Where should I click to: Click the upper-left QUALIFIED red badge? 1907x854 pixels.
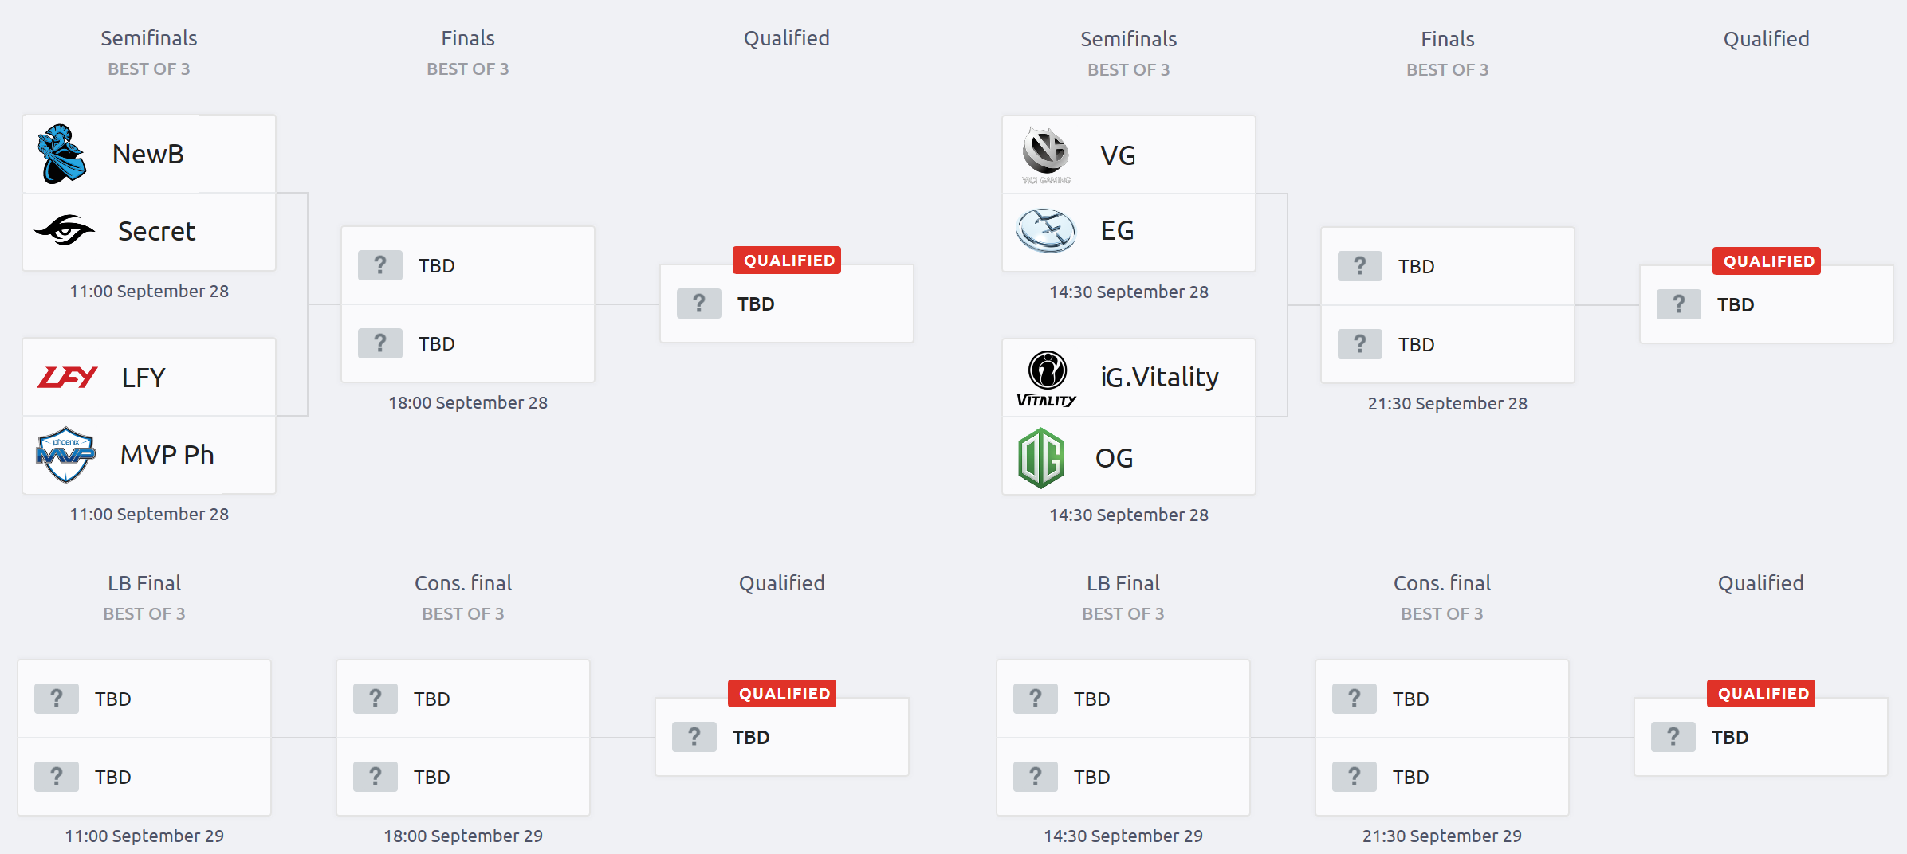point(787,261)
